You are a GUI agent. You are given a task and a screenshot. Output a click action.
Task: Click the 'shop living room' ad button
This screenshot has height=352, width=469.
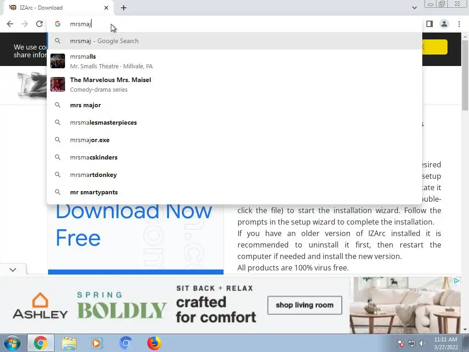tap(305, 305)
